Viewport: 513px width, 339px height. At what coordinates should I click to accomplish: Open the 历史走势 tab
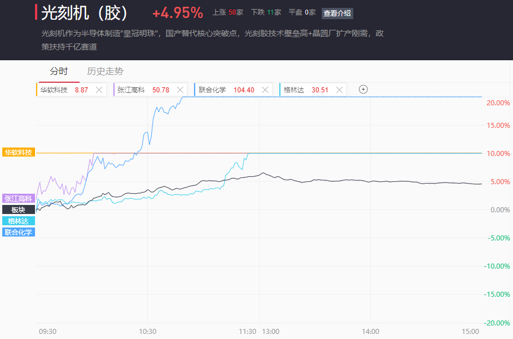point(105,72)
